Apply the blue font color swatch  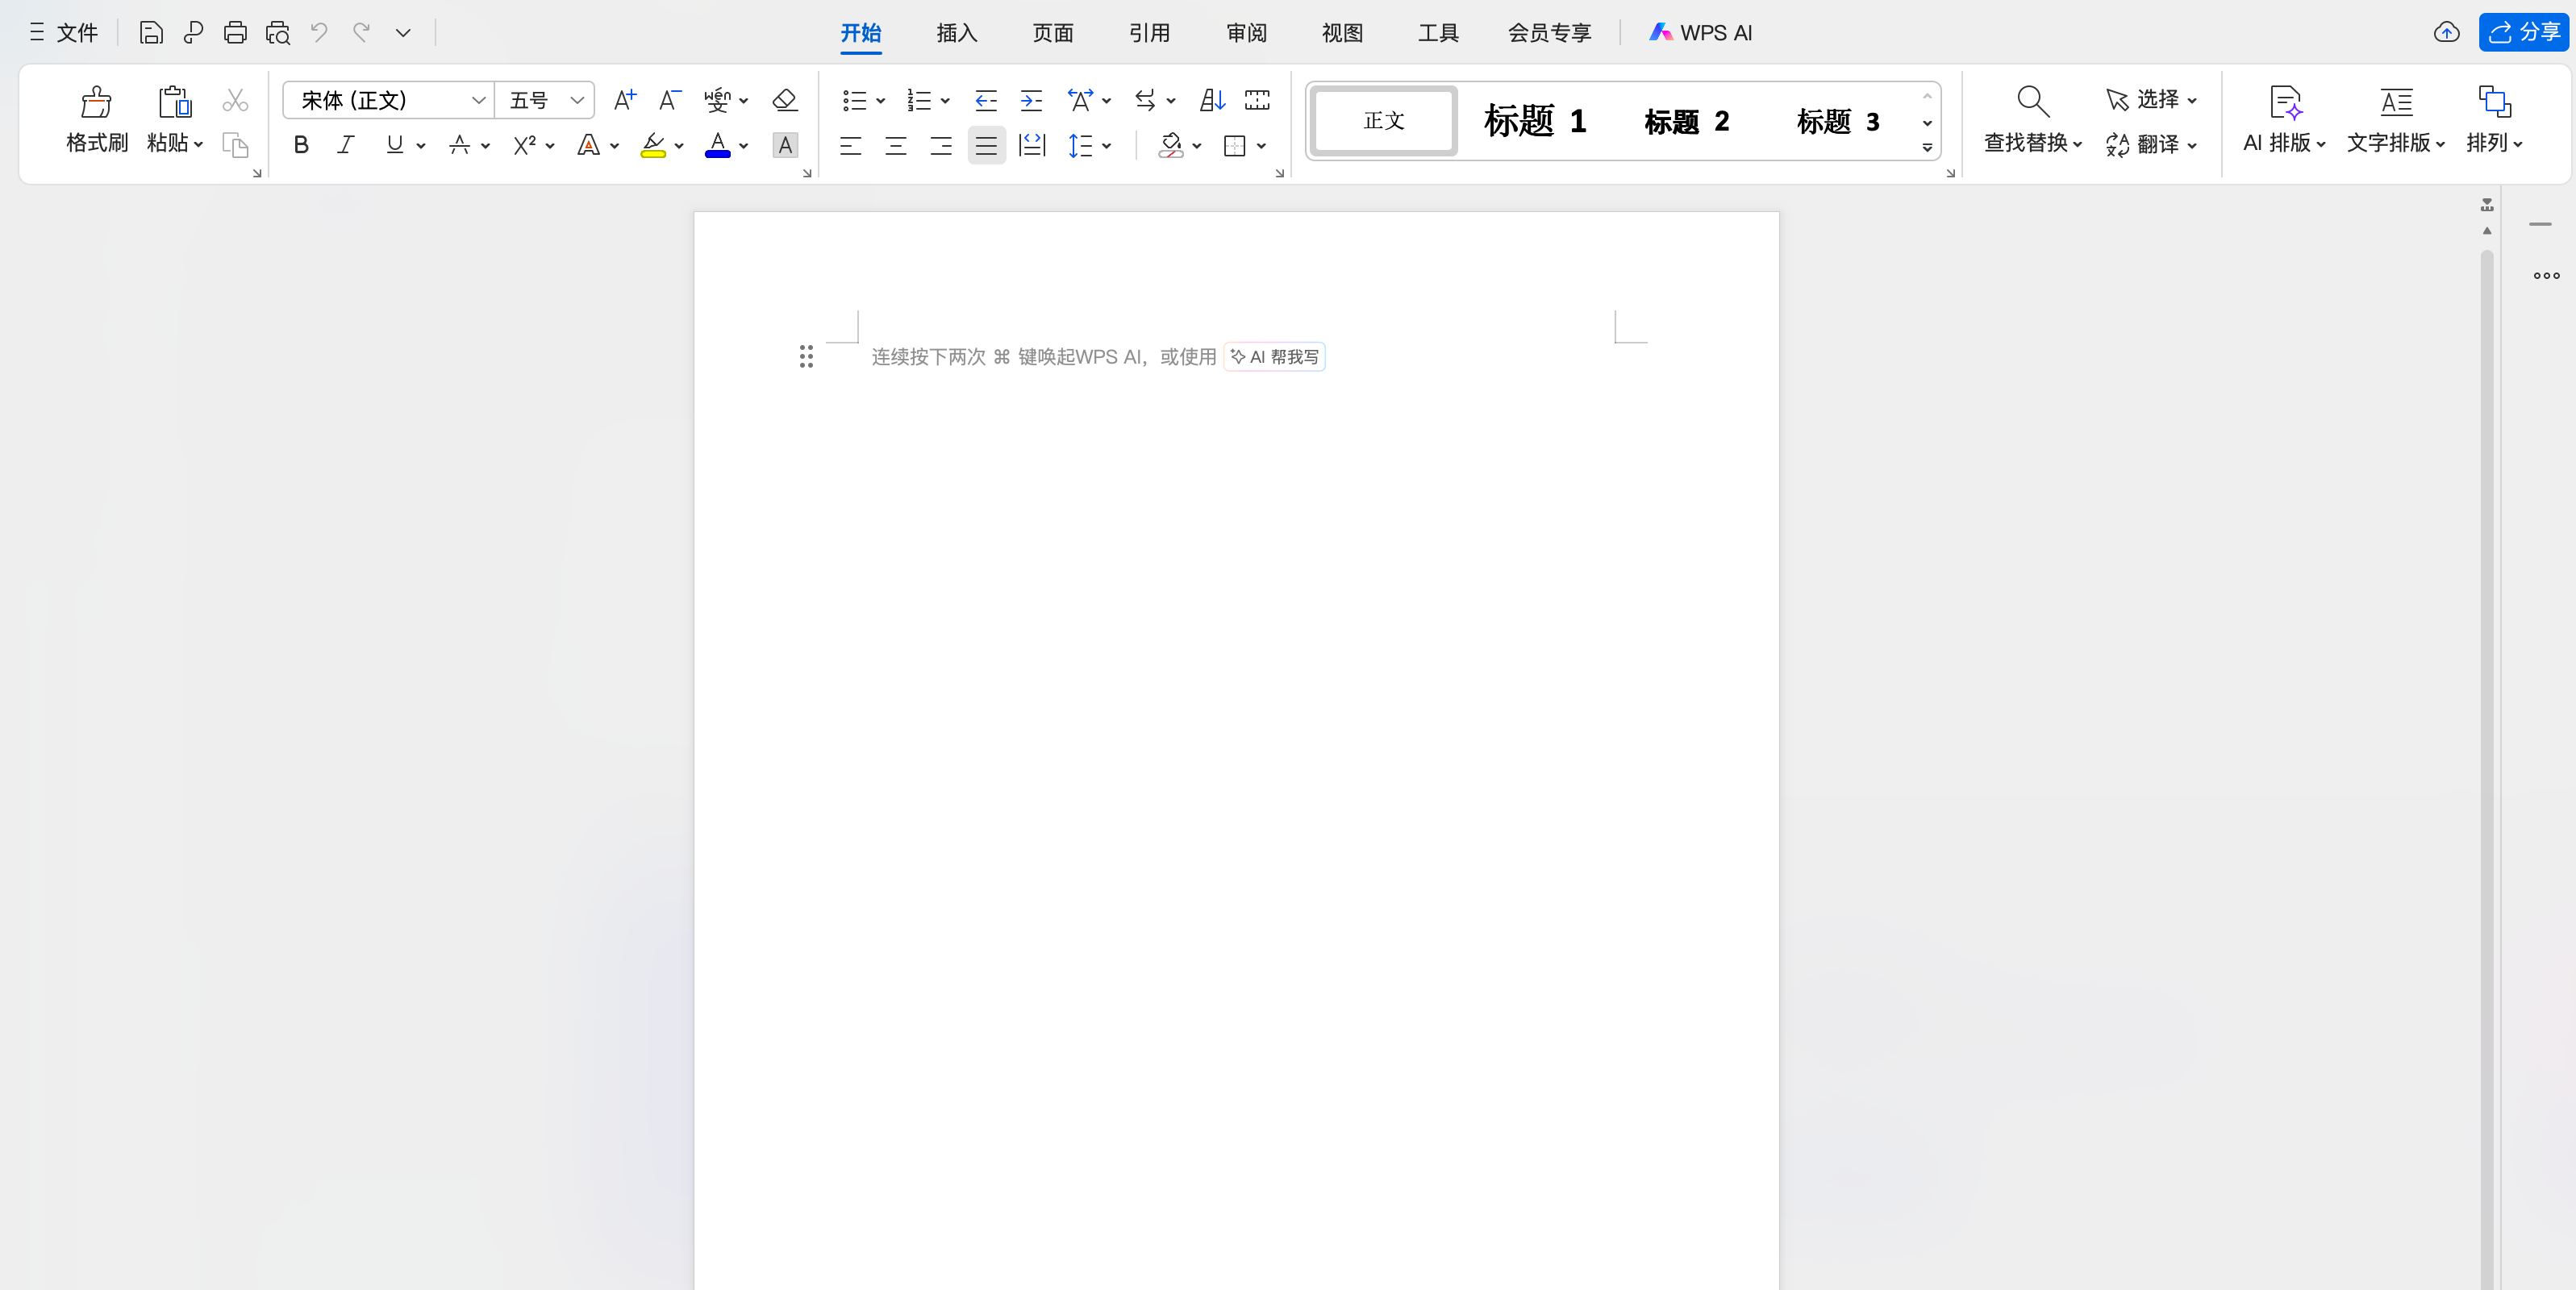[x=717, y=146]
